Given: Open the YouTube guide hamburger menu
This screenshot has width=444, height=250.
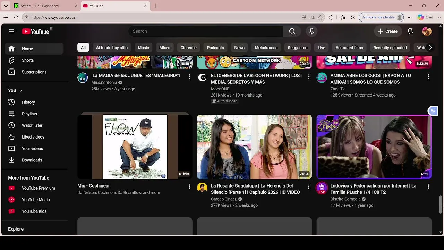Looking at the screenshot, I should 11,31.
